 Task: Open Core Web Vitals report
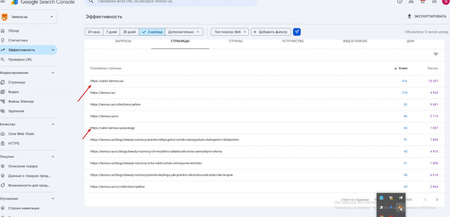tap(21, 134)
